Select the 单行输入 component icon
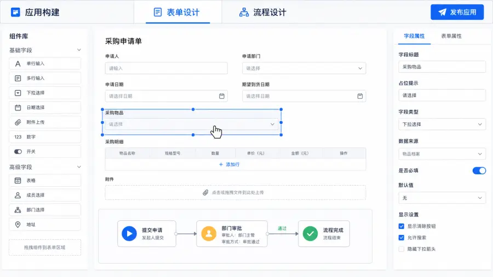Viewport: 493px width, 277px height. [x=18, y=64]
